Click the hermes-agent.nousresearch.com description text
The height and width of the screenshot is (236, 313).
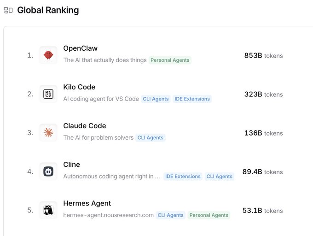pyautogui.click(x=108, y=215)
